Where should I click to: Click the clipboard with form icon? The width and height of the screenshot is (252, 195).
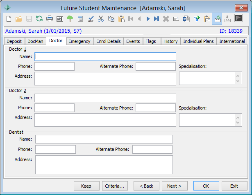[207, 19]
